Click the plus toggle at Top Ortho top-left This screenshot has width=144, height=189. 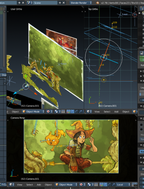pyautogui.click(x=85, y=12)
